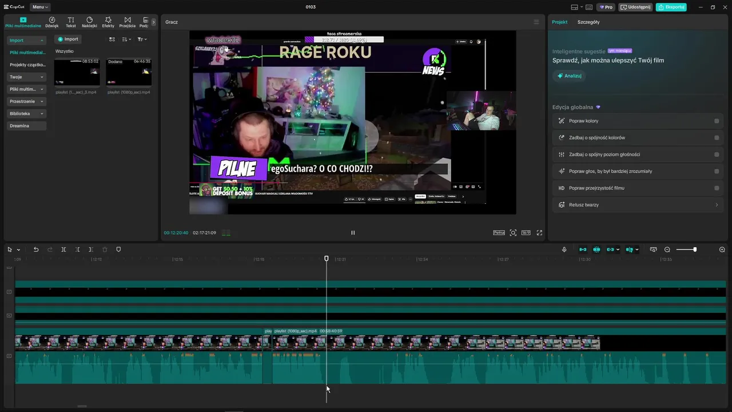732x412 pixels.
Task: Add a marker with shield icon
Action: pyautogui.click(x=118, y=249)
